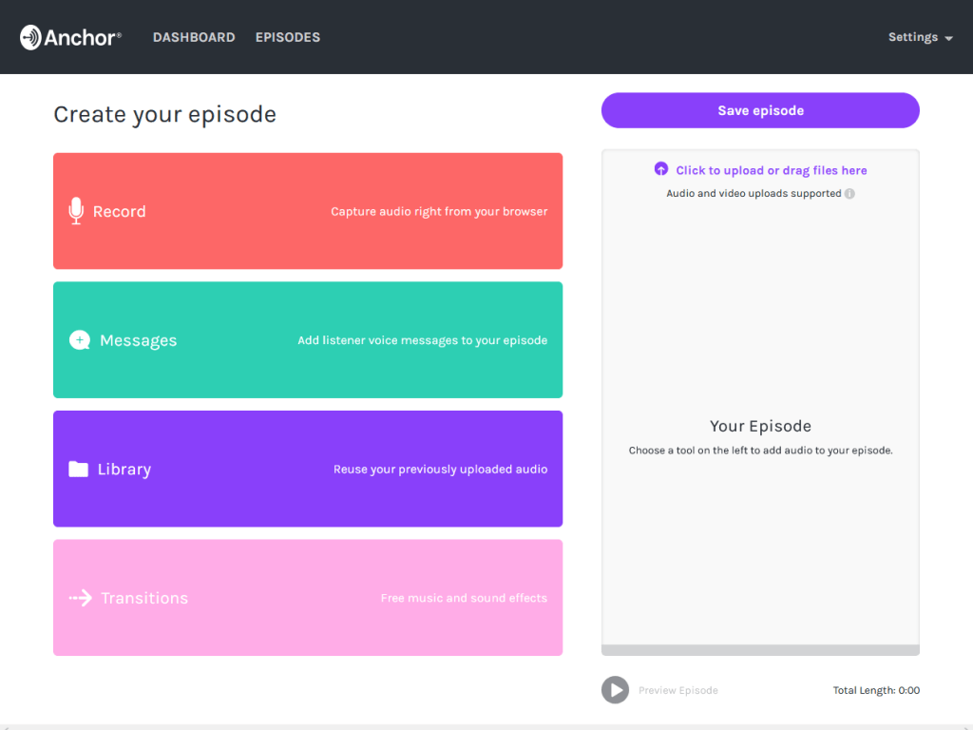Select the Record microphone icon
Screen dimensions: 973x730
coord(75,211)
